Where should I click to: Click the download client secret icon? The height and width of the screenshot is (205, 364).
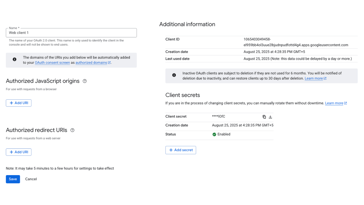270,117
